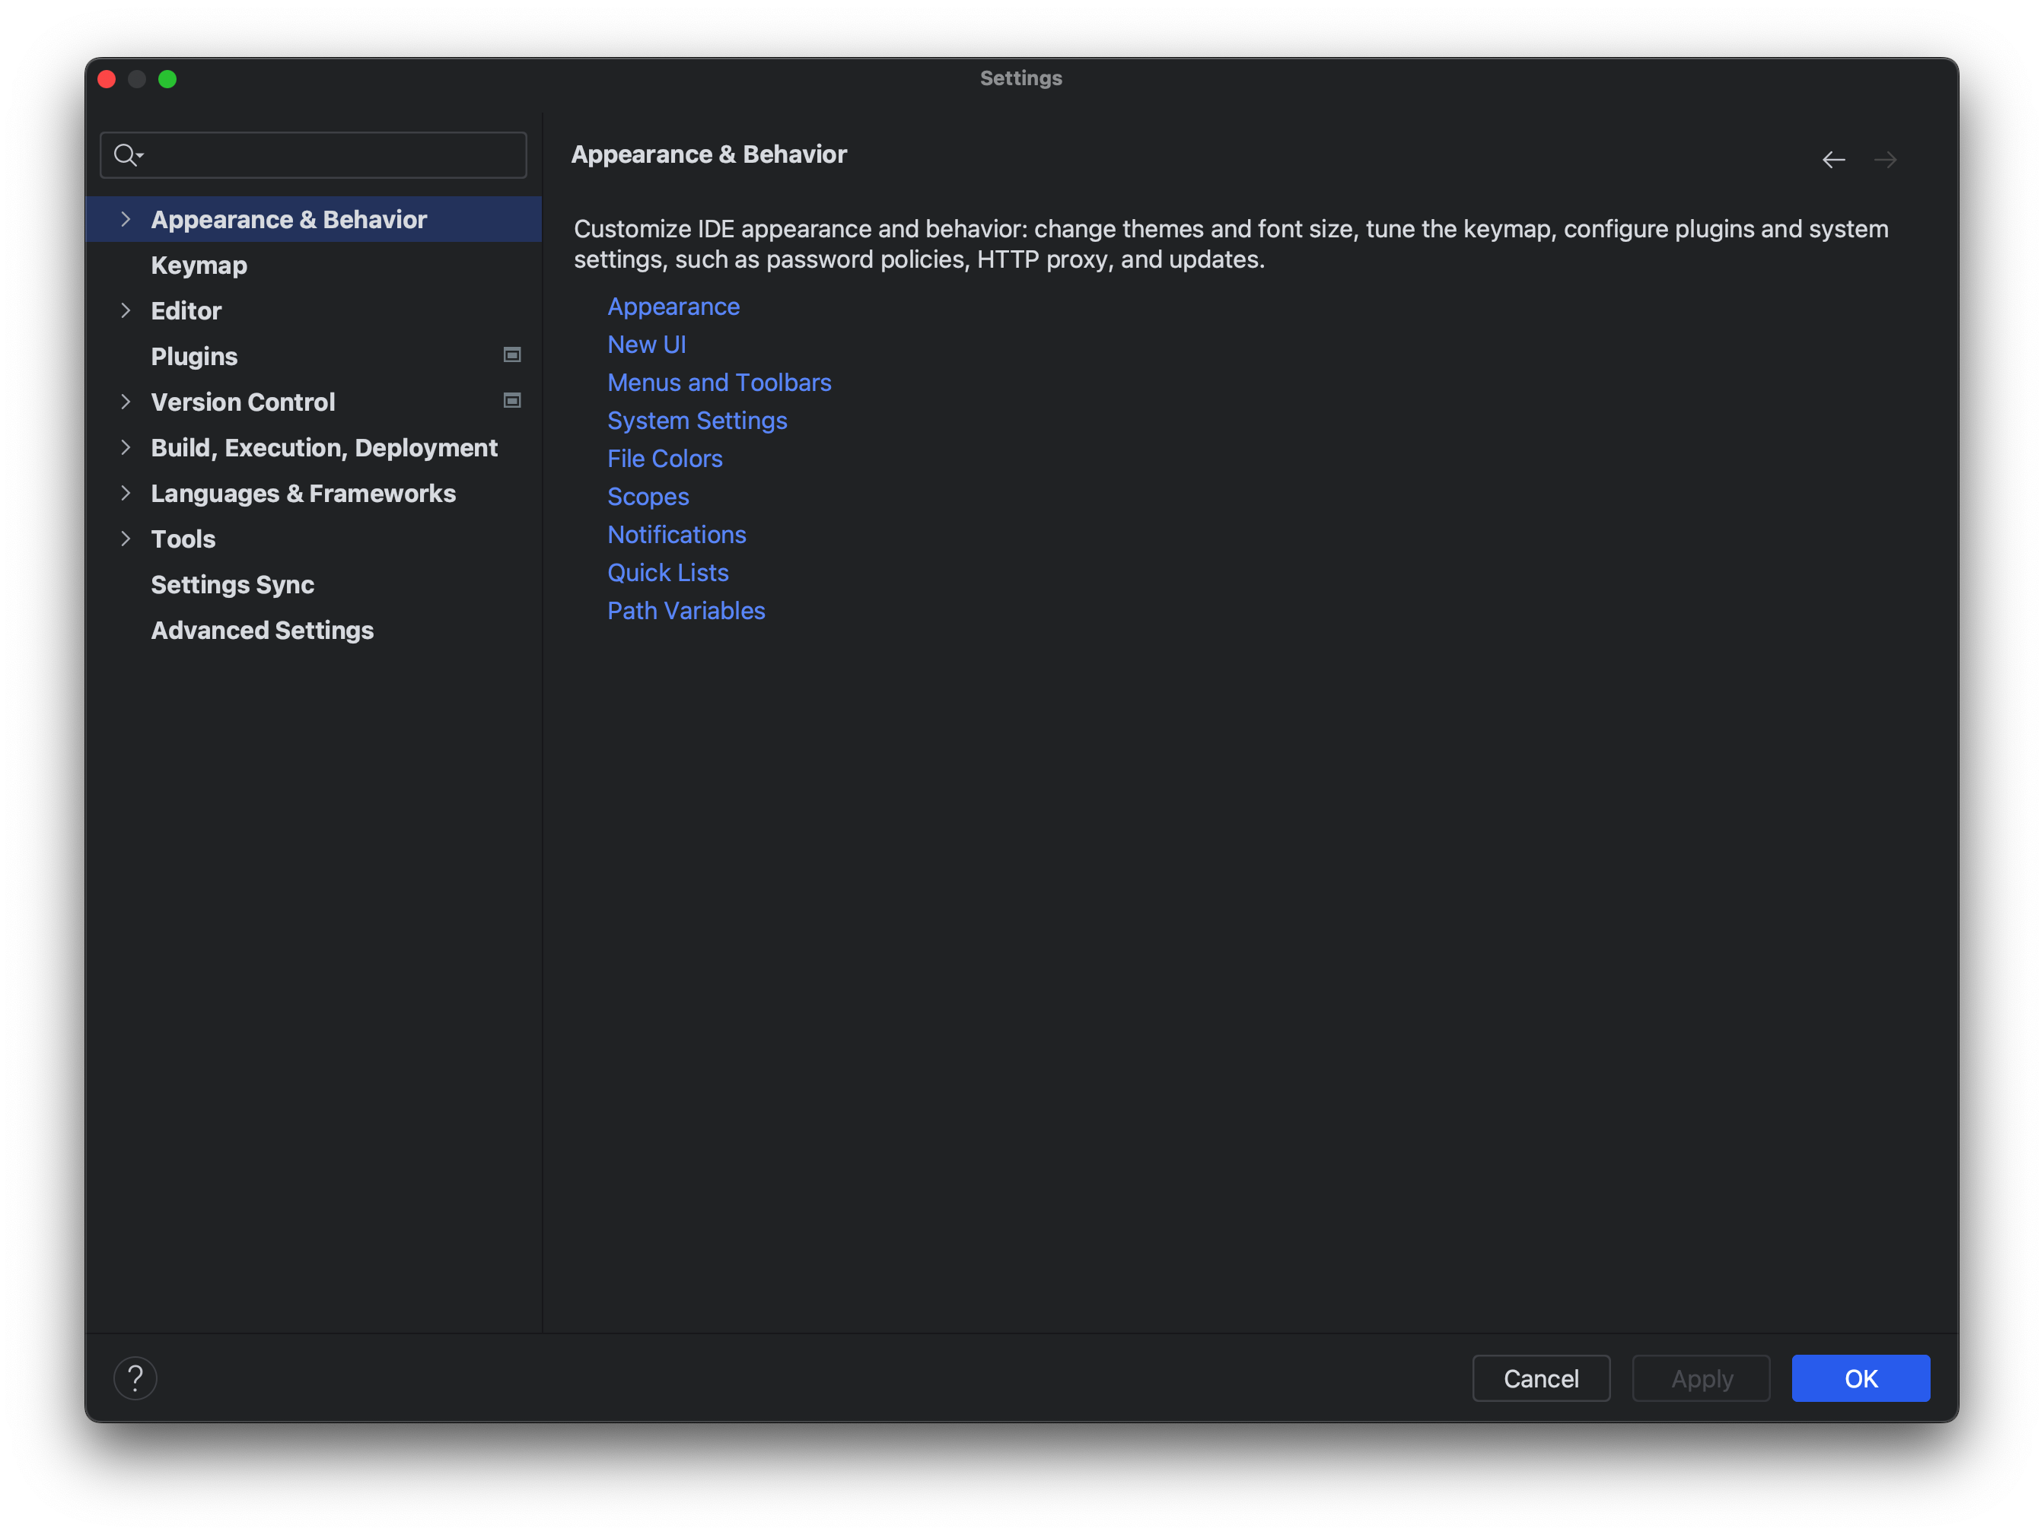Expand the Editor section chevron
Screen dimensions: 2044x1535
point(126,310)
